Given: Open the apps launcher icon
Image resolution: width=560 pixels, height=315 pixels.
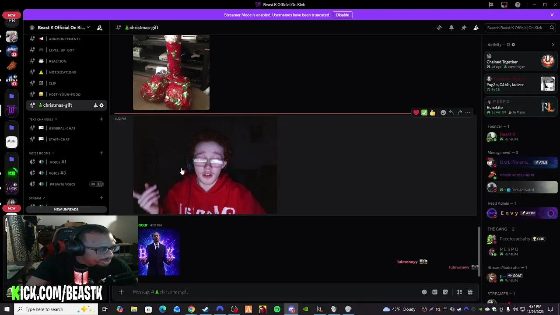Looking at the screenshot, I should coord(459,292).
